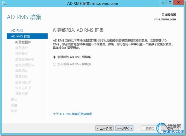The height and width of the screenshot is (136, 186).
Task: Go to the AD RMS step in sidebar
Action: click(x=17, y=31)
